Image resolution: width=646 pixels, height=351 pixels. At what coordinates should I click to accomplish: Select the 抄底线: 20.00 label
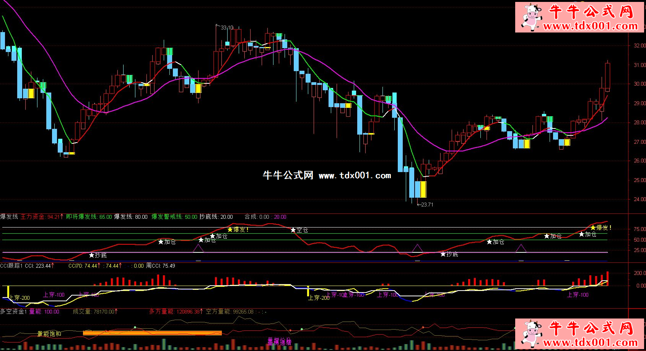point(216,217)
